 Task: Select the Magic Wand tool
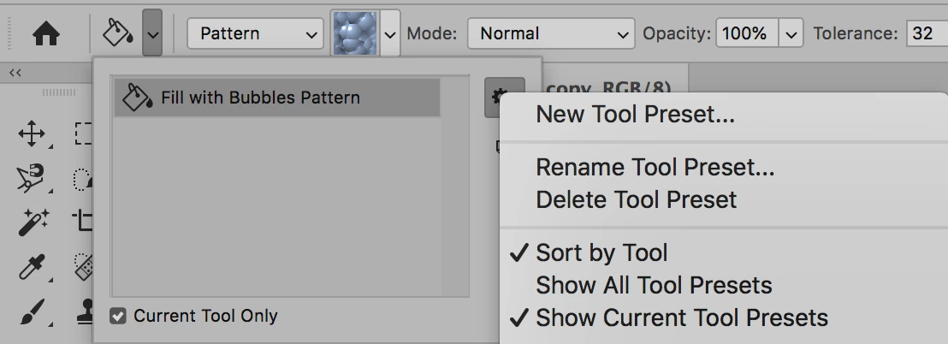(32, 222)
